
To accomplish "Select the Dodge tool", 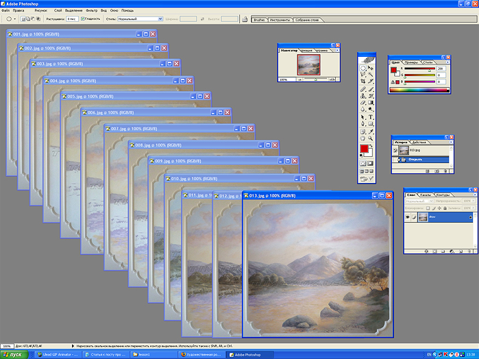I will tap(371, 109).
